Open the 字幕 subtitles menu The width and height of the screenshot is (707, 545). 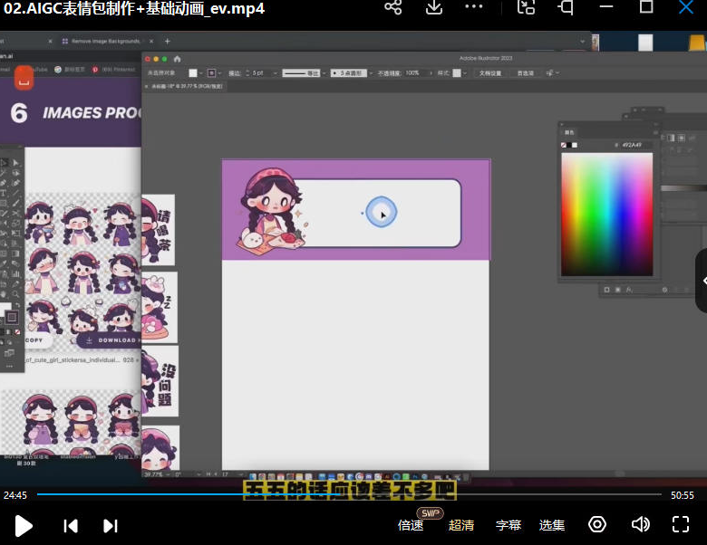(x=508, y=525)
